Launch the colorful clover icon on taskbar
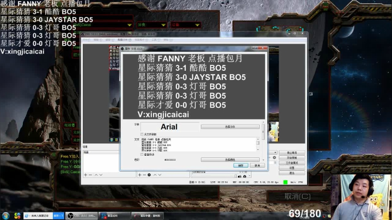The height and width of the screenshot is (220, 392). (17, 216)
